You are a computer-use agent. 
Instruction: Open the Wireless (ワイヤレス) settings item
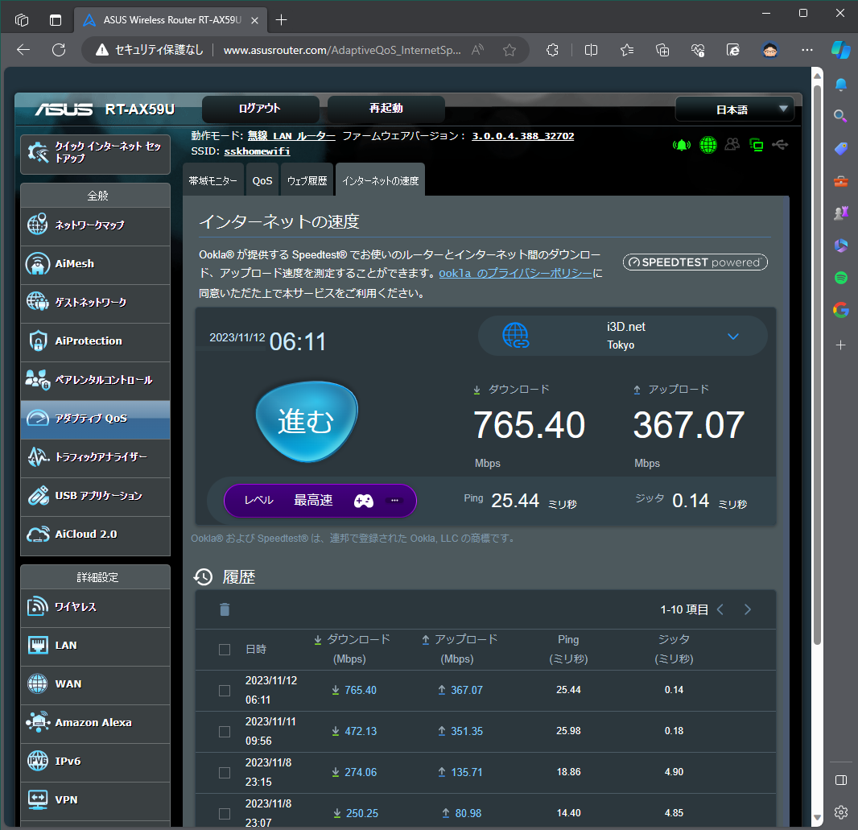coord(95,607)
